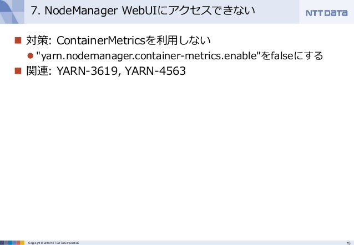This screenshot has width=354, height=245.
Task: Click the teal blue square in the footer
Action: pos(10,243)
